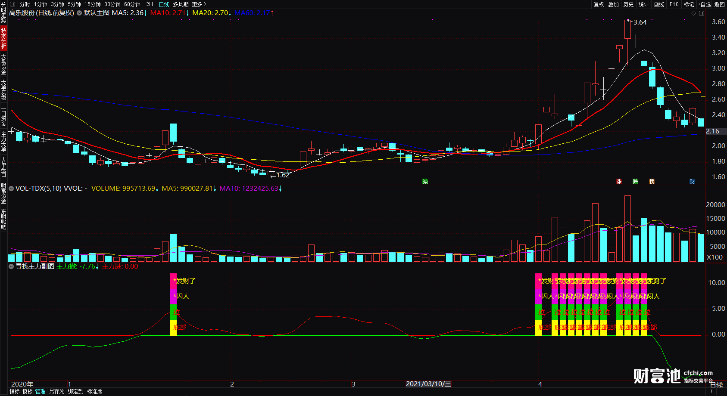The image size is (727, 396).
Task: Click the 2021/03/10/三 date marker
Action: pos(428,384)
